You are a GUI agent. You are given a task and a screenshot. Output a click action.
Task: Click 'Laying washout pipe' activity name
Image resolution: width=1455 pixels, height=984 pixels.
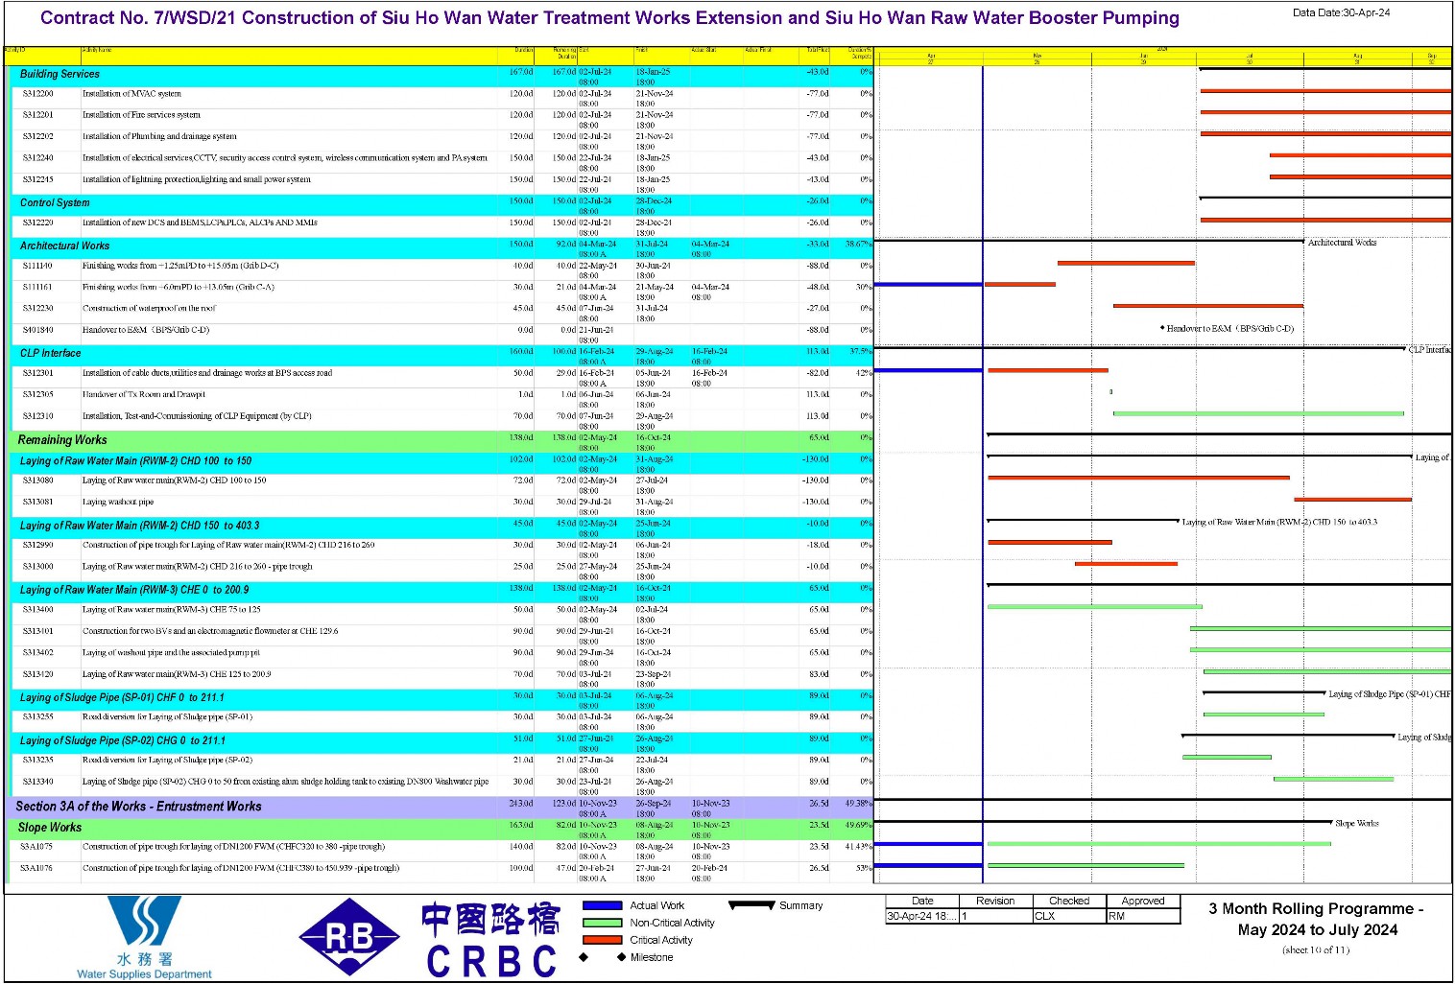tap(118, 502)
